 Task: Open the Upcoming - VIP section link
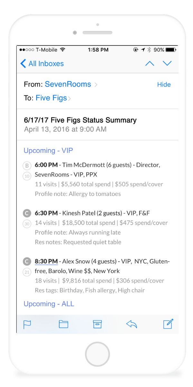[x=48, y=151]
